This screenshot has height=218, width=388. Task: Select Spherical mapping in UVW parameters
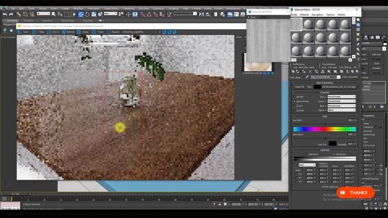(367, 131)
